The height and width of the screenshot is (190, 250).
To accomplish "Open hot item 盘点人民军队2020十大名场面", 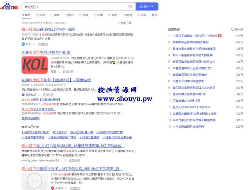I will coord(191,107).
